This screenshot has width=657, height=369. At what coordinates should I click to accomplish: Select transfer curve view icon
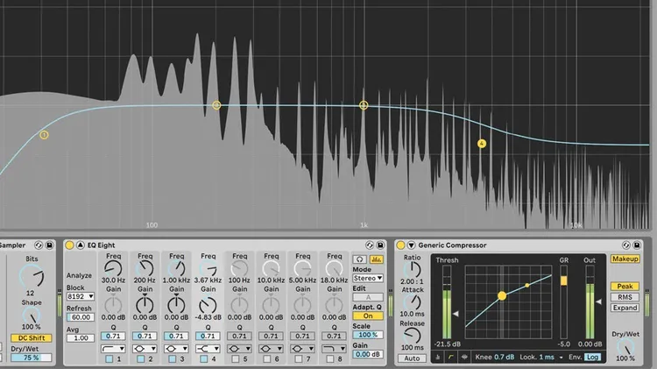[451, 358]
